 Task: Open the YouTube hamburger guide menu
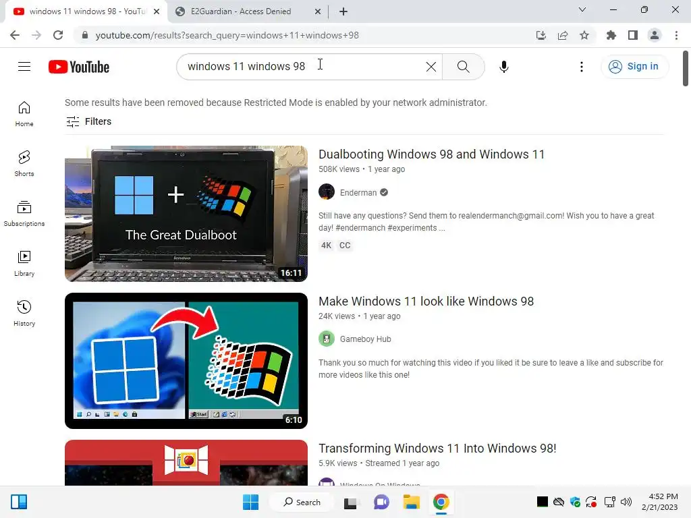[24, 67]
